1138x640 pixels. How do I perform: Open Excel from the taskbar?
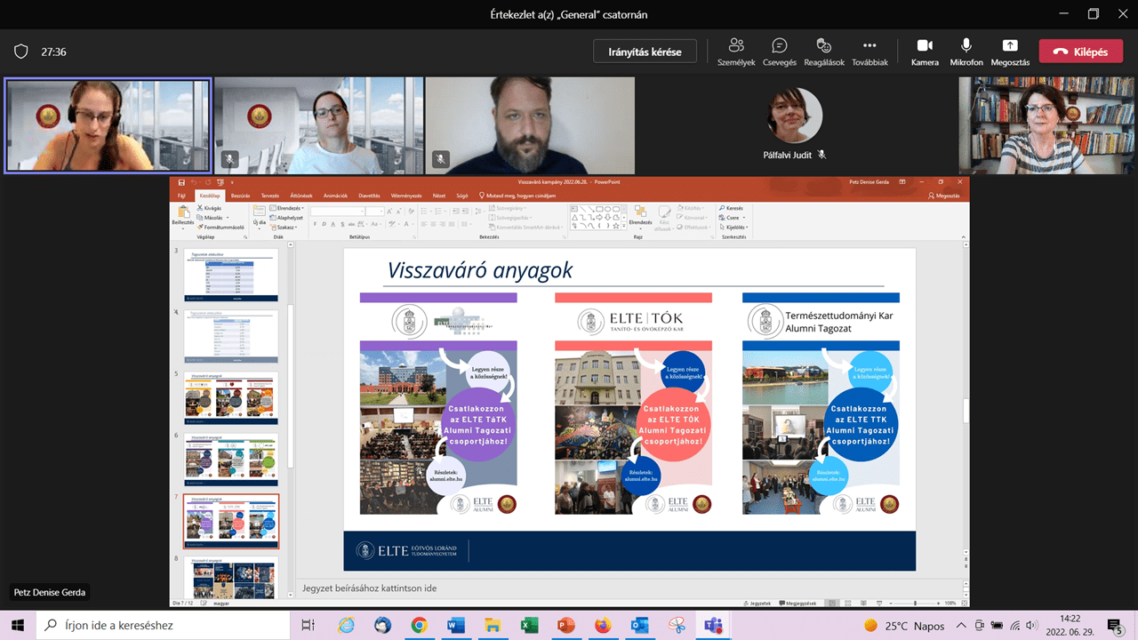[x=529, y=626]
